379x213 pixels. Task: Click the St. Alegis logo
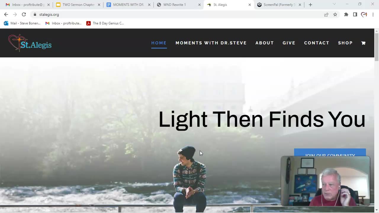pyautogui.click(x=30, y=43)
